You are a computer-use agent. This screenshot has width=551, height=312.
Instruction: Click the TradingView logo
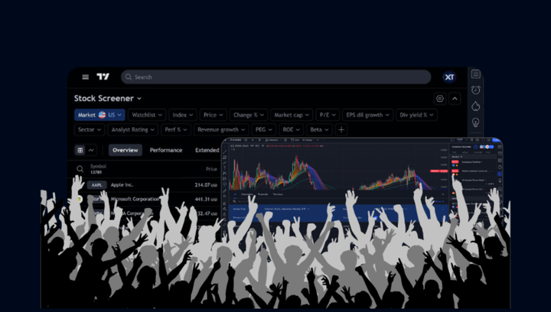coord(103,76)
